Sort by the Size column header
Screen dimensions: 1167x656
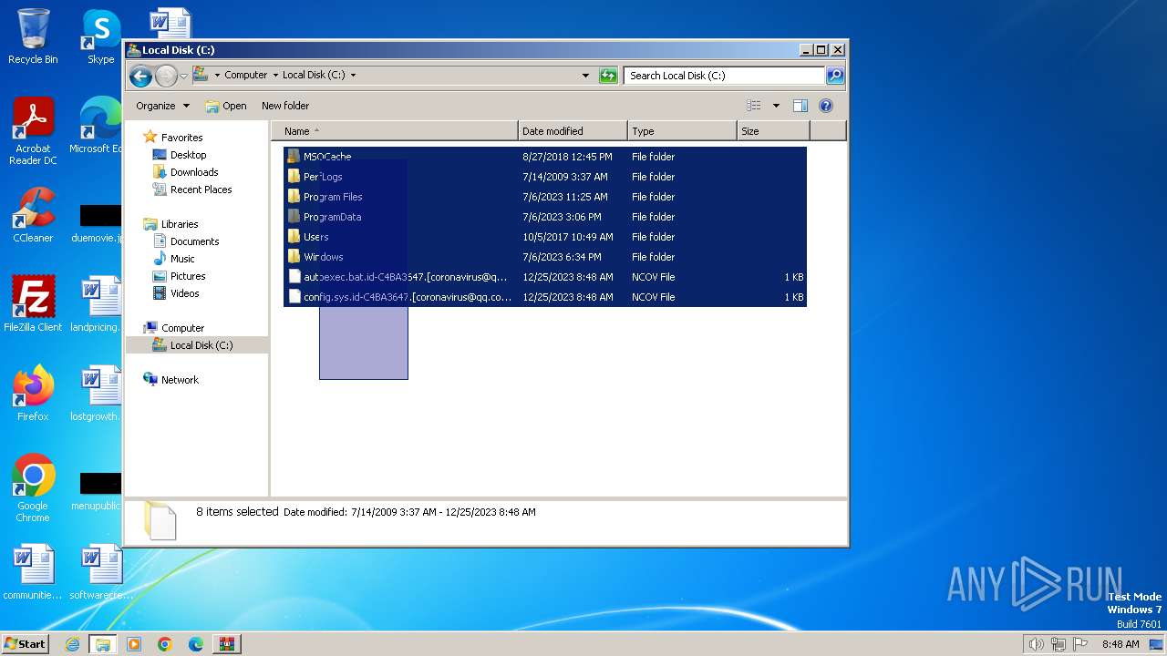point(773,131)
